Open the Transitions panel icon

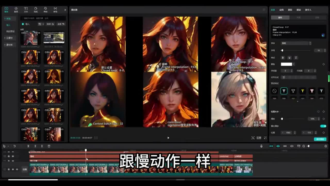click(x=55, y=10)
